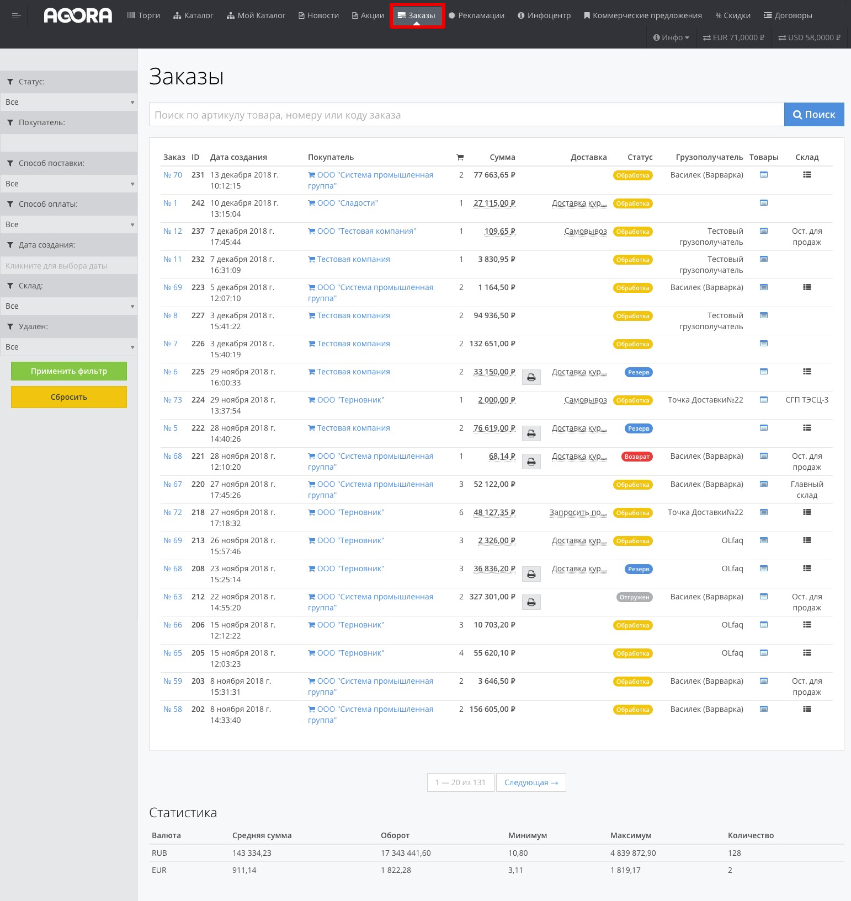Click the Поиск search button
851x901 pixels.
tap(814, 114)
